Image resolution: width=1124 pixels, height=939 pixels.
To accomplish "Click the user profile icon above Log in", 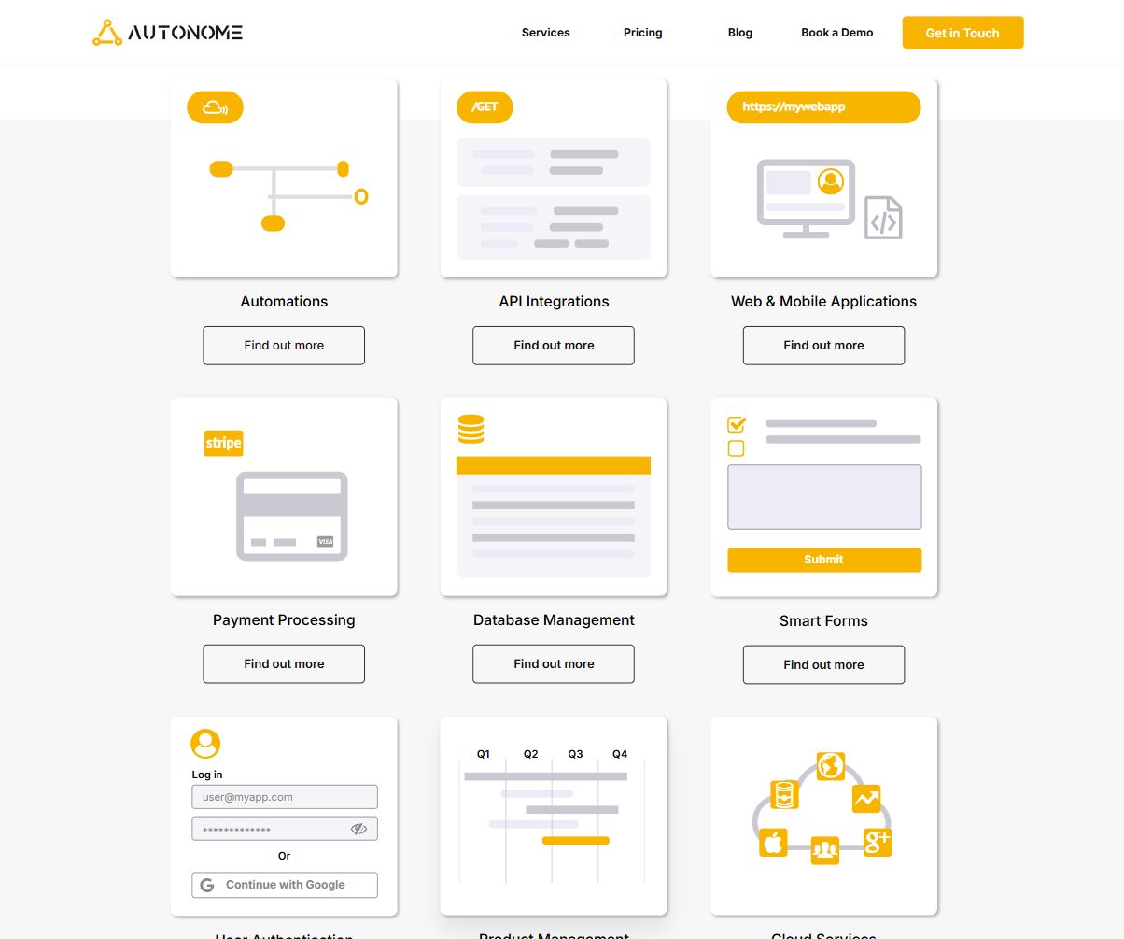I will (205, 744).
